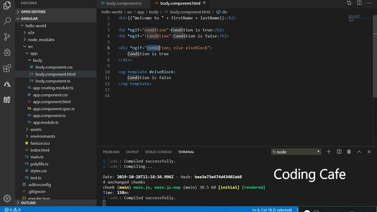Image resolution: width=377 pixels, height=212 pixels.
Task: Split the editor to the right
Action: [x=359, y=3]
